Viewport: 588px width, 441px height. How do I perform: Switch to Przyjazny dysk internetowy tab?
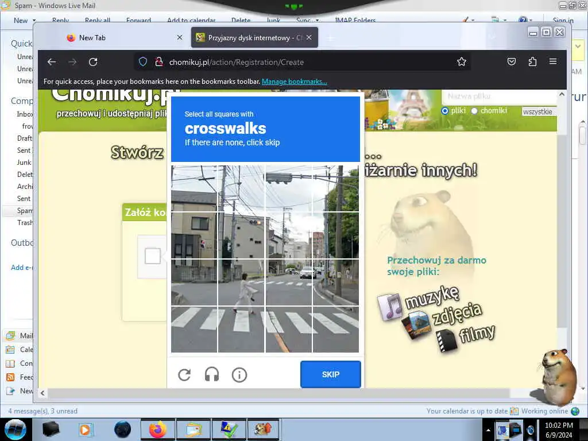[254, 37]
